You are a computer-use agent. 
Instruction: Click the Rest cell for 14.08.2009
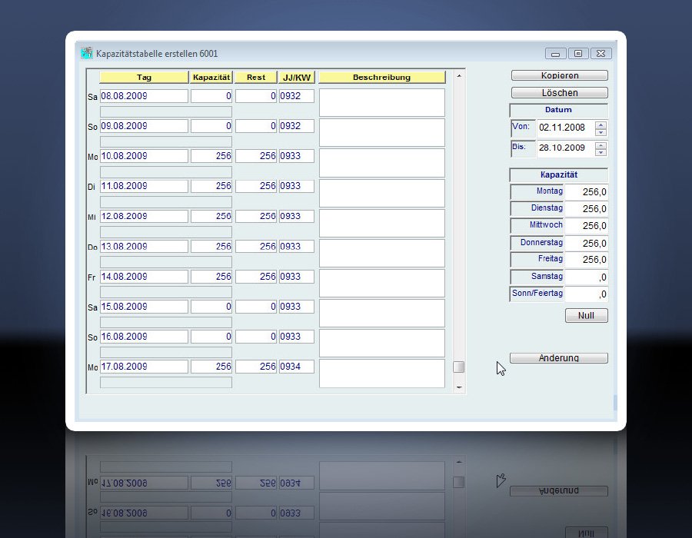tap(256, 276)
